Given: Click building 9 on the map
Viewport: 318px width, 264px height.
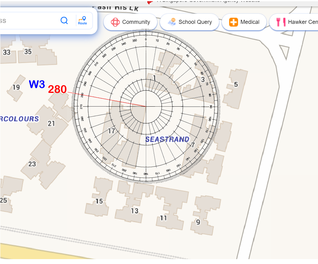Looking at the screenshot, I should (x=198, y=222).
